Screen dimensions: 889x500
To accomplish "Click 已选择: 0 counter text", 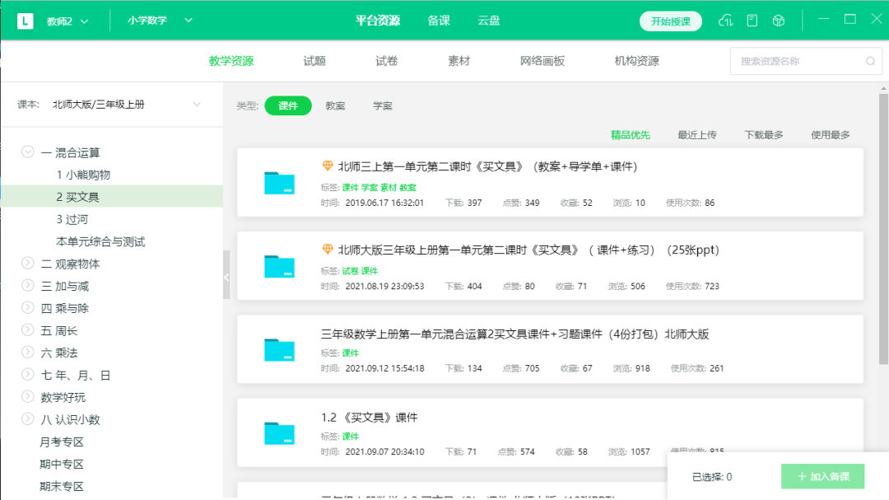I will [712, 477].
